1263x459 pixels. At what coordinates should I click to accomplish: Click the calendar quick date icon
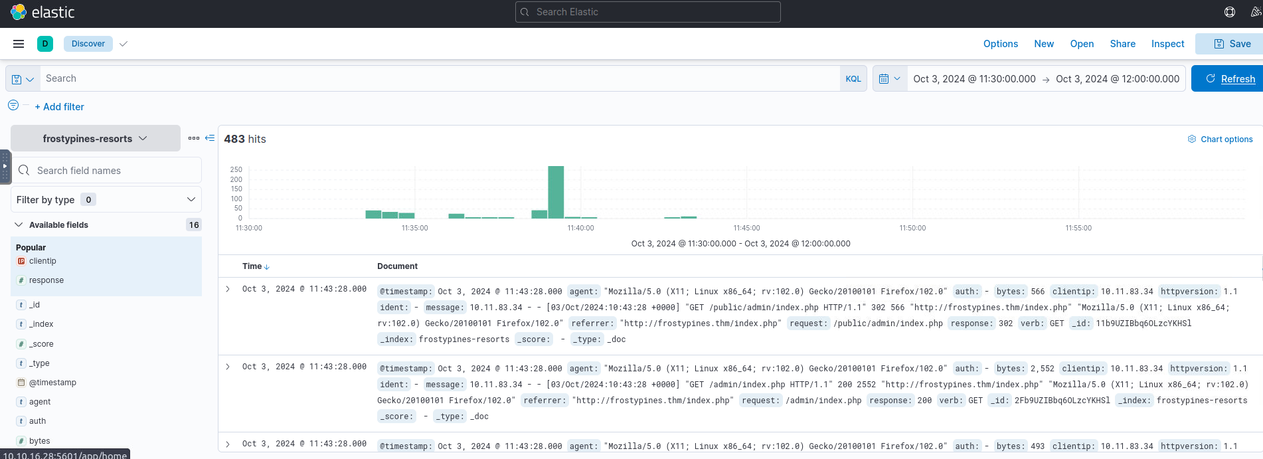889,79
